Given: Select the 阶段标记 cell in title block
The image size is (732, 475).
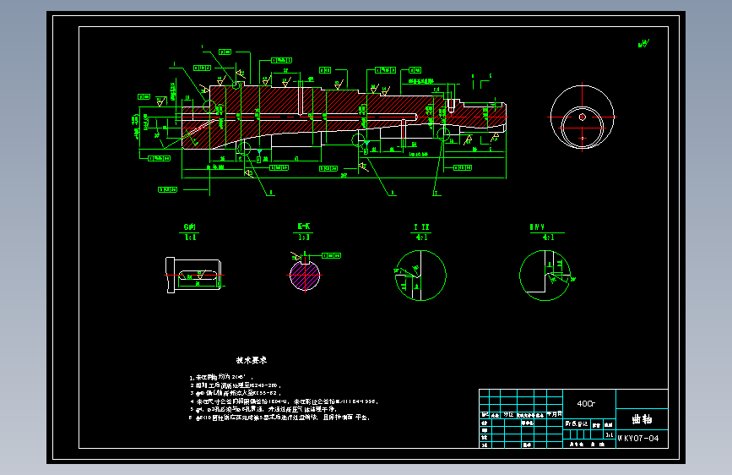Looking at the screenshot, I should (577, 424).
